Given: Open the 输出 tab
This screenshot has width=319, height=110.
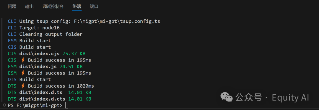Looking at the screenshot, I should 29,6.
